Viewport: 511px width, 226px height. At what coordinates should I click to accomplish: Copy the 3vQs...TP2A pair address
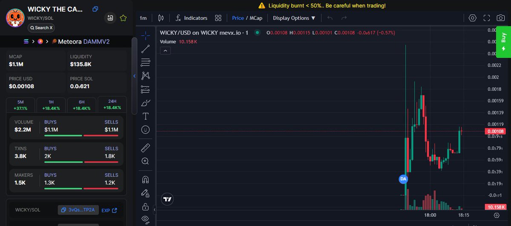pos(78,210)
